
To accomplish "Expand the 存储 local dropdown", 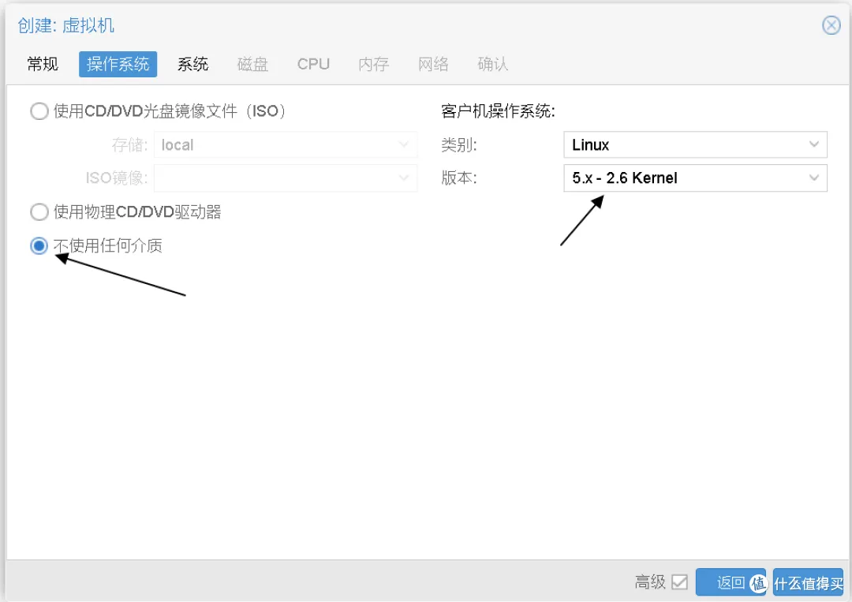I will point(405,145).
